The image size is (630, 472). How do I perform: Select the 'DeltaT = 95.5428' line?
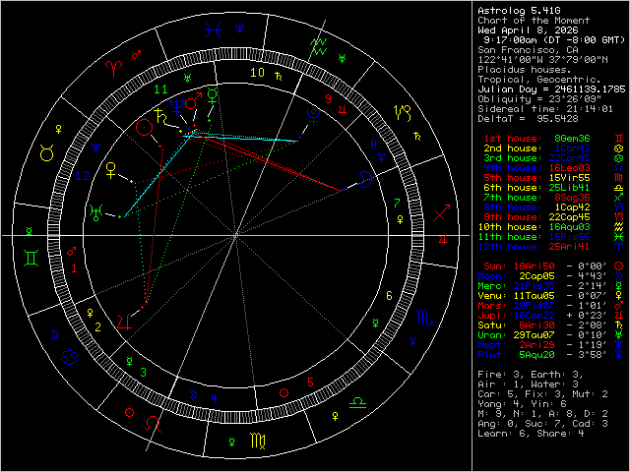click(528, 119)
